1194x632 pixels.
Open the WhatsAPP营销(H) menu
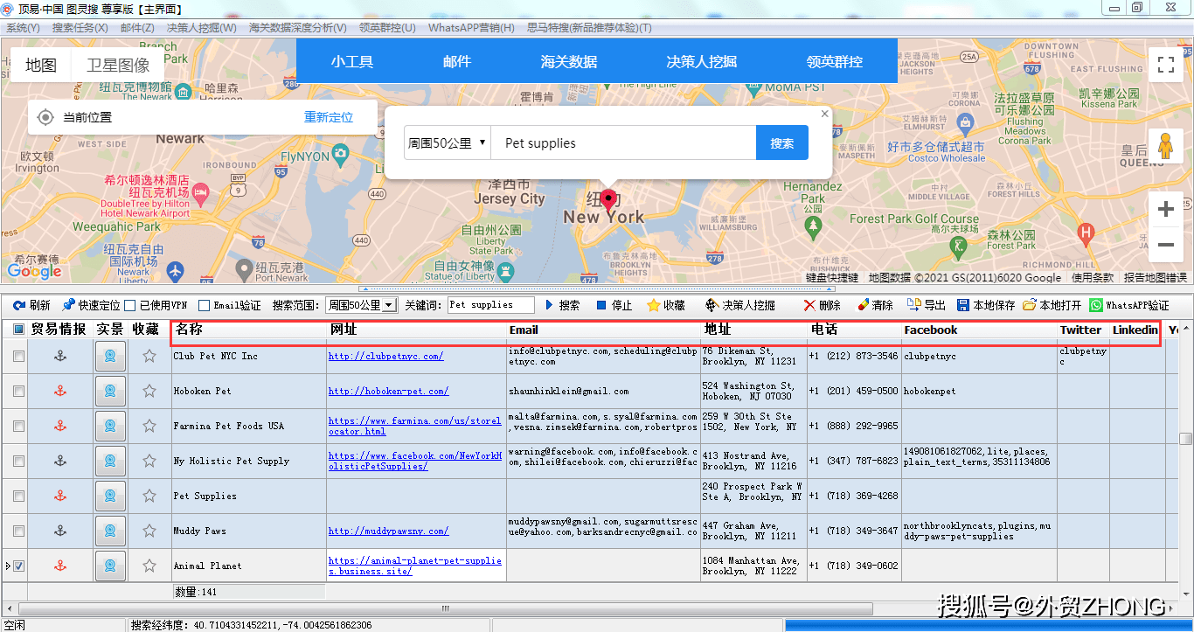click(x=471, y=28)
